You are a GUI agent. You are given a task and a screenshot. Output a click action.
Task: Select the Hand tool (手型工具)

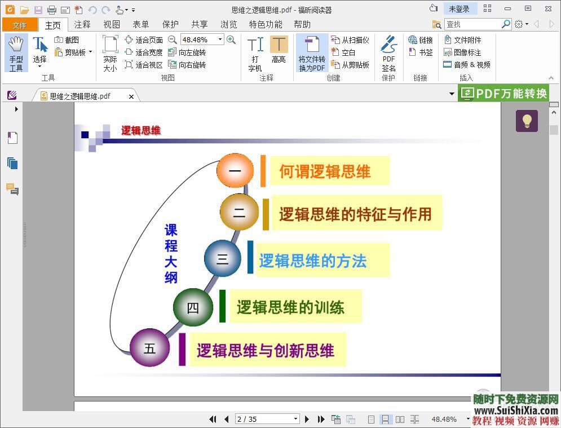[16, 53]
